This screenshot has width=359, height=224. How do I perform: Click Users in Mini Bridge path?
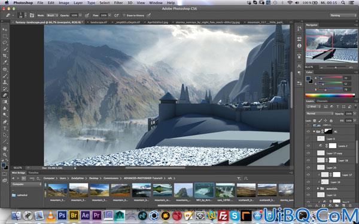click(63, 178)
